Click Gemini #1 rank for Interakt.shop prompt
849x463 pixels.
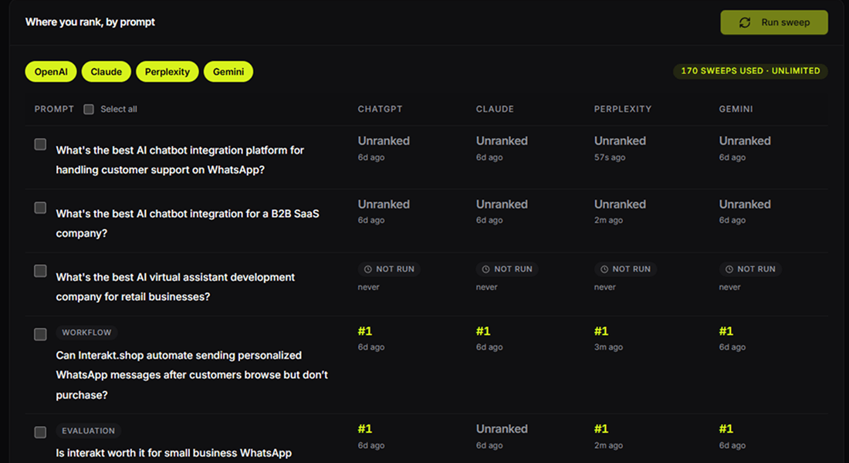[726, 331]
